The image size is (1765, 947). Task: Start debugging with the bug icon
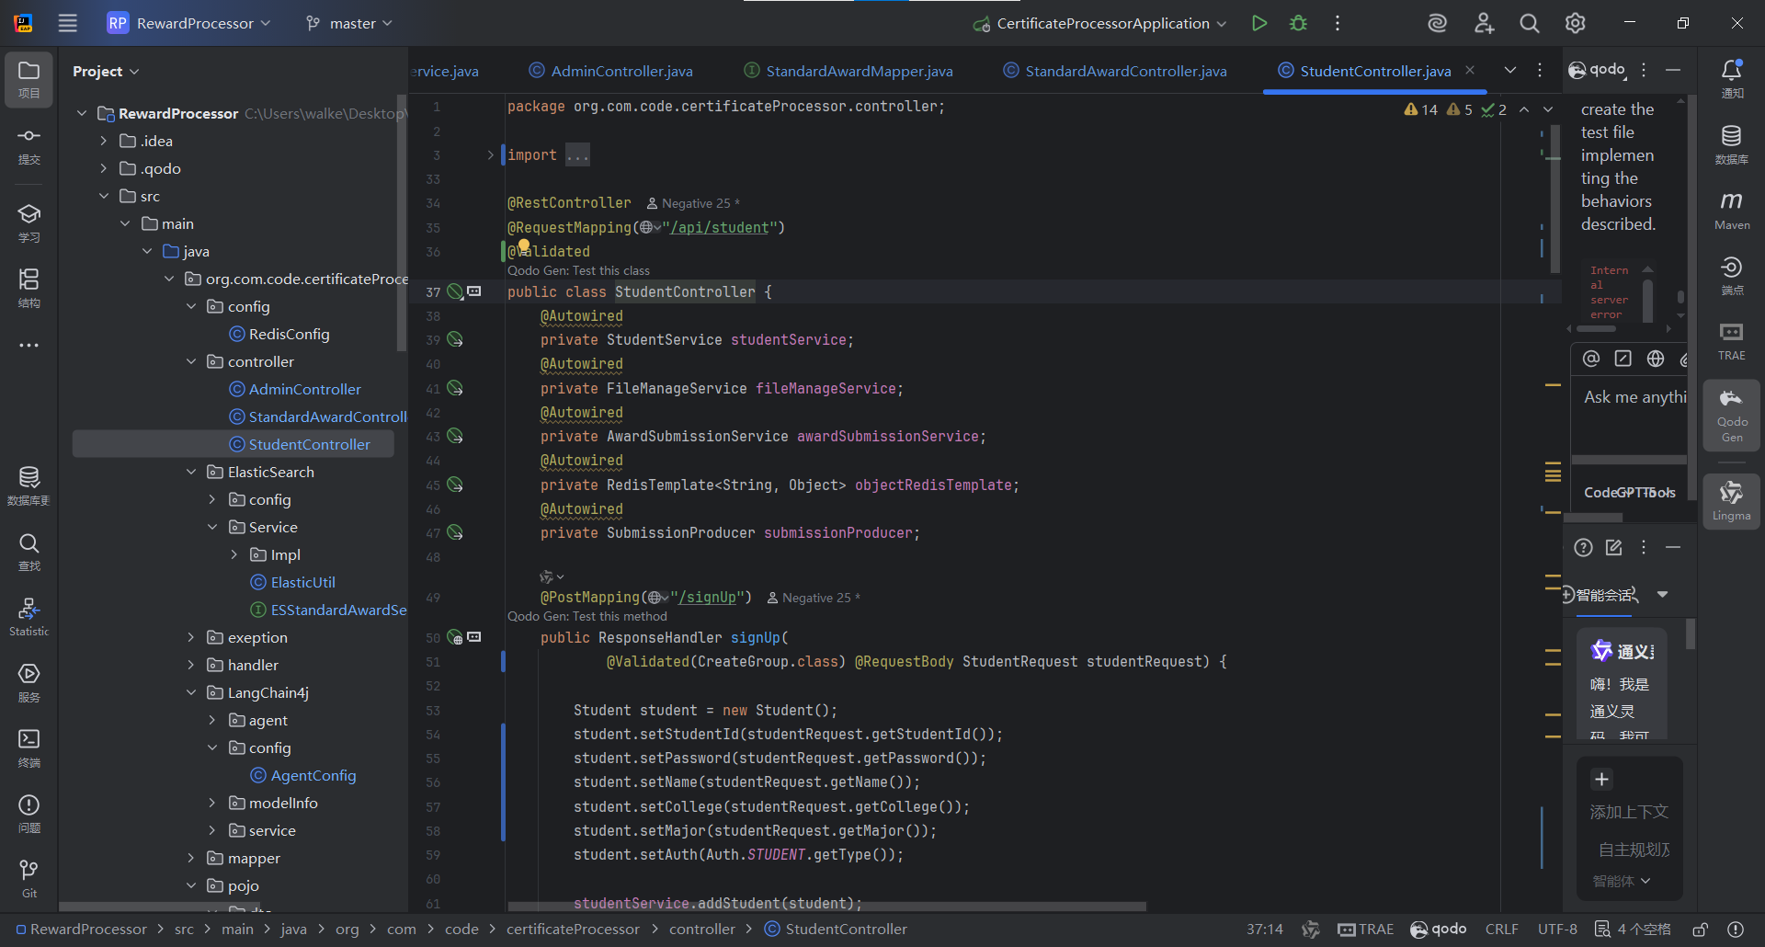pyautogui.click(x=1298, y=23)
